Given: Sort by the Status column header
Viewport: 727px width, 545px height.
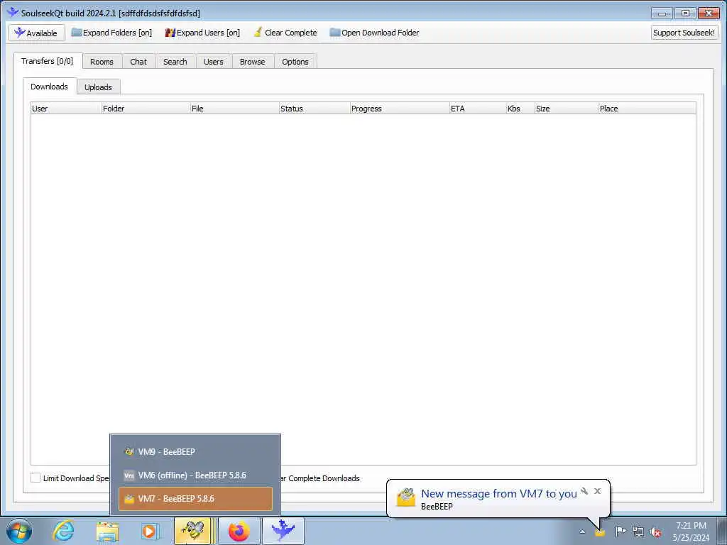Looking at the screenshot, I should 315,109.
